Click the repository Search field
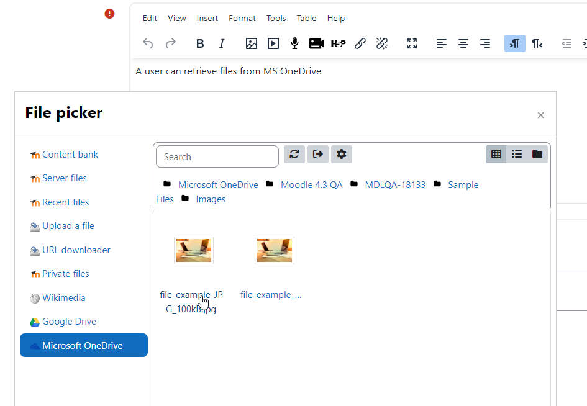This screenshot has height=406, width=587. 217,157
